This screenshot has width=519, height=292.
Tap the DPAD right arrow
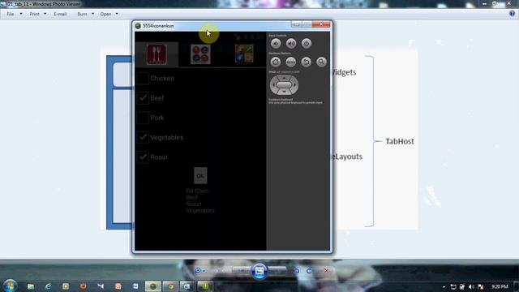[x=295, y=84]
